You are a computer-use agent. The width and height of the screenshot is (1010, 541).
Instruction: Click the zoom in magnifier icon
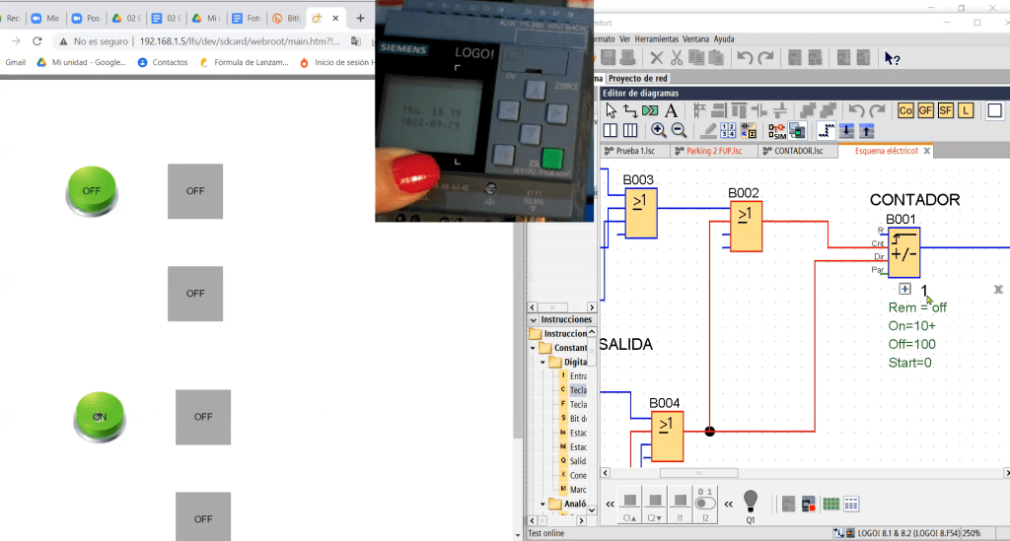[658, 130]
